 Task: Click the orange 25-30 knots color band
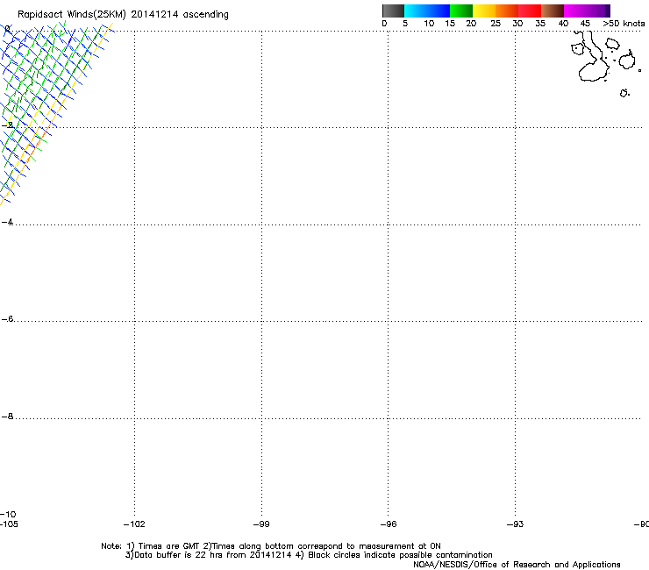point(507,11)
